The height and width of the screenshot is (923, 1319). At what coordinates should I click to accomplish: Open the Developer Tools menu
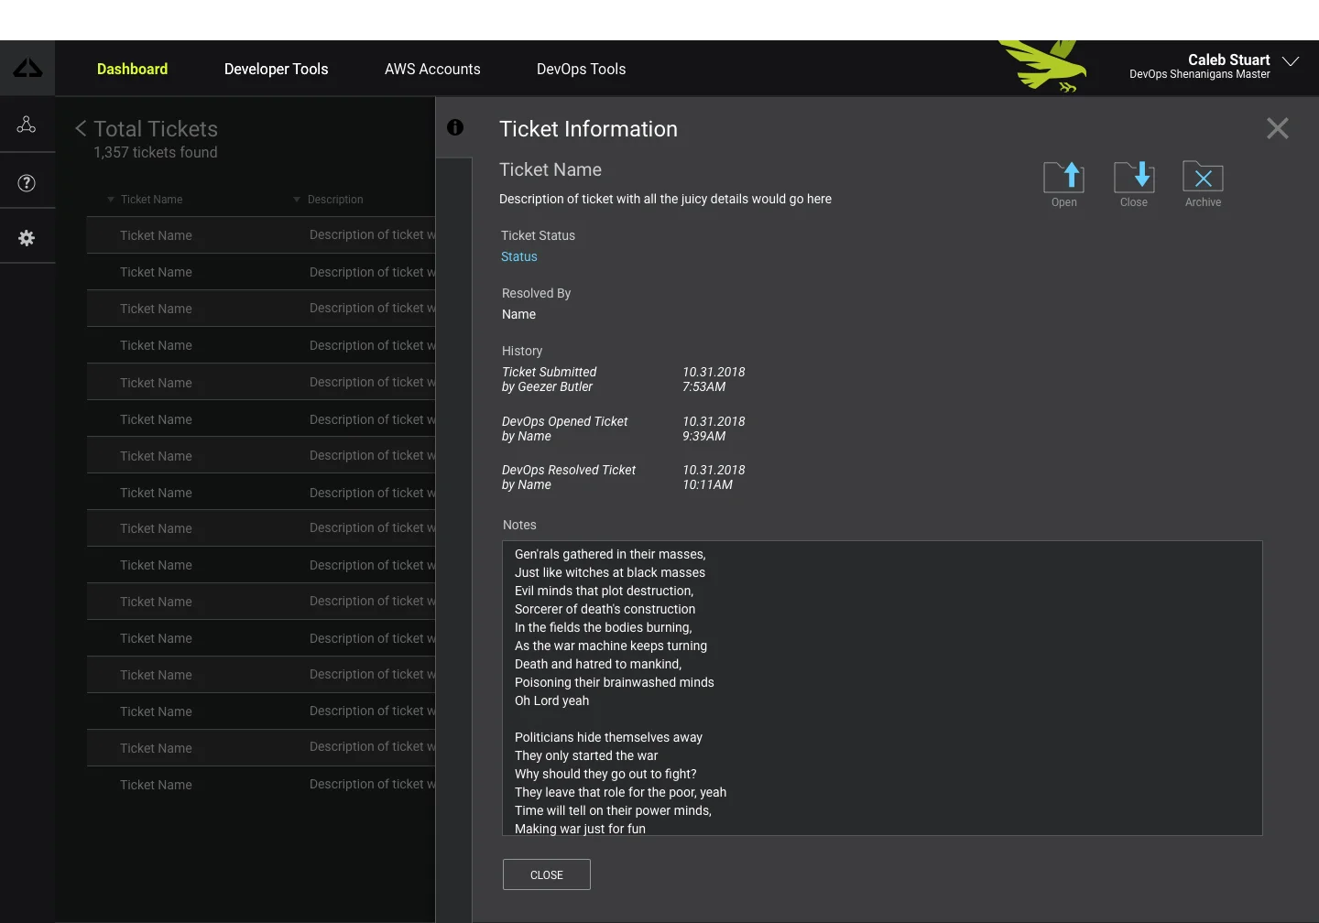(x=276, y=69)
